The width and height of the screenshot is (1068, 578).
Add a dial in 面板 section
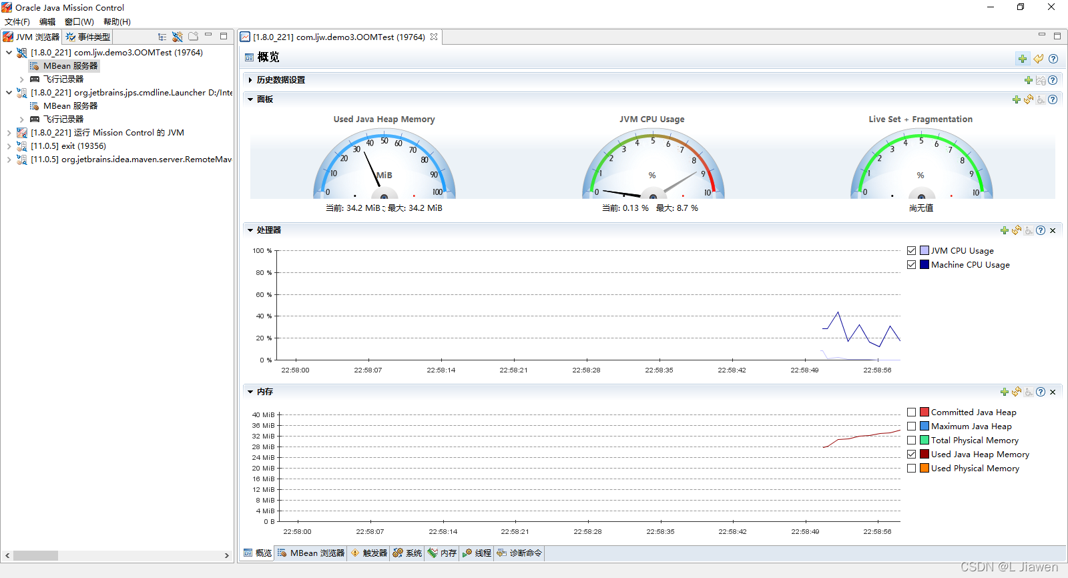tap(1017, 99)
